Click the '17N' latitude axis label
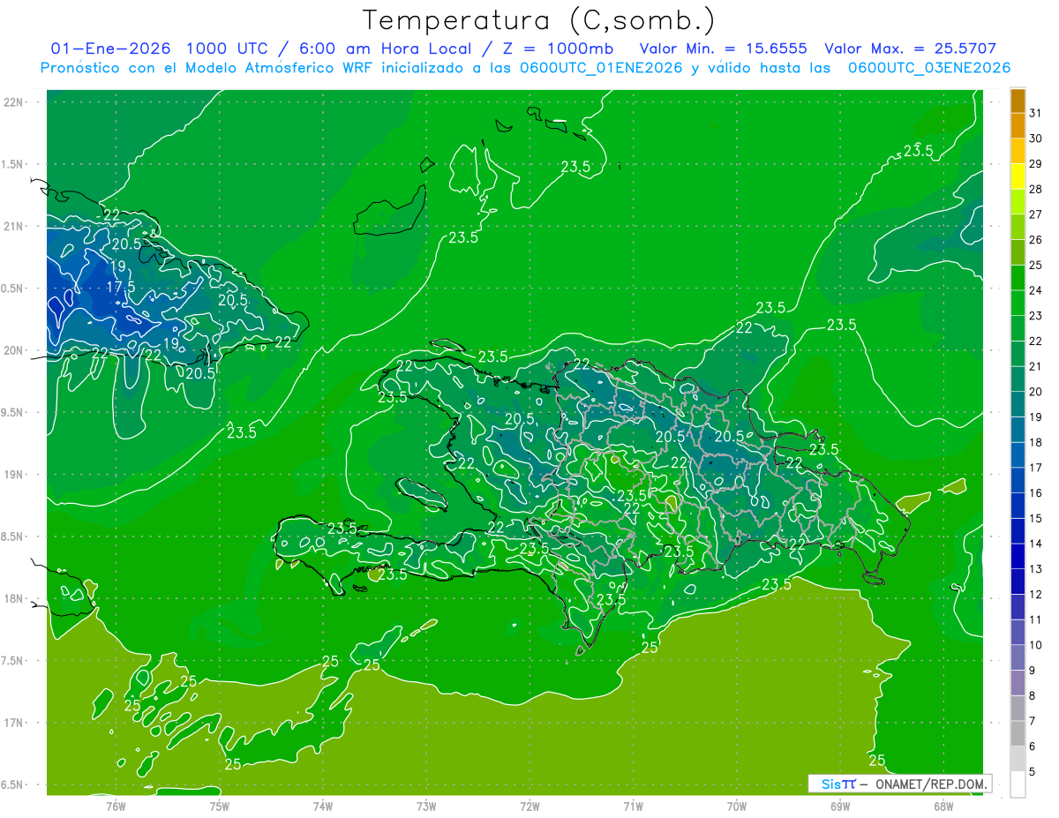 [13, 724]
